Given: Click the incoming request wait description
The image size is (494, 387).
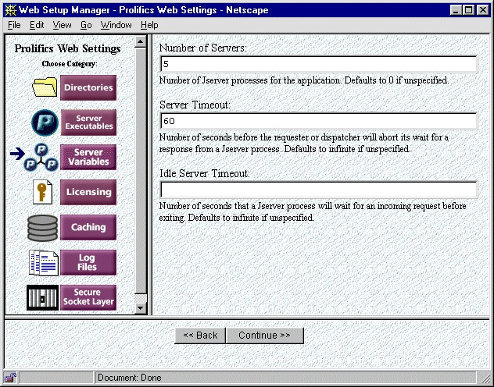Looking at the screenshot, I should point(313,211).
